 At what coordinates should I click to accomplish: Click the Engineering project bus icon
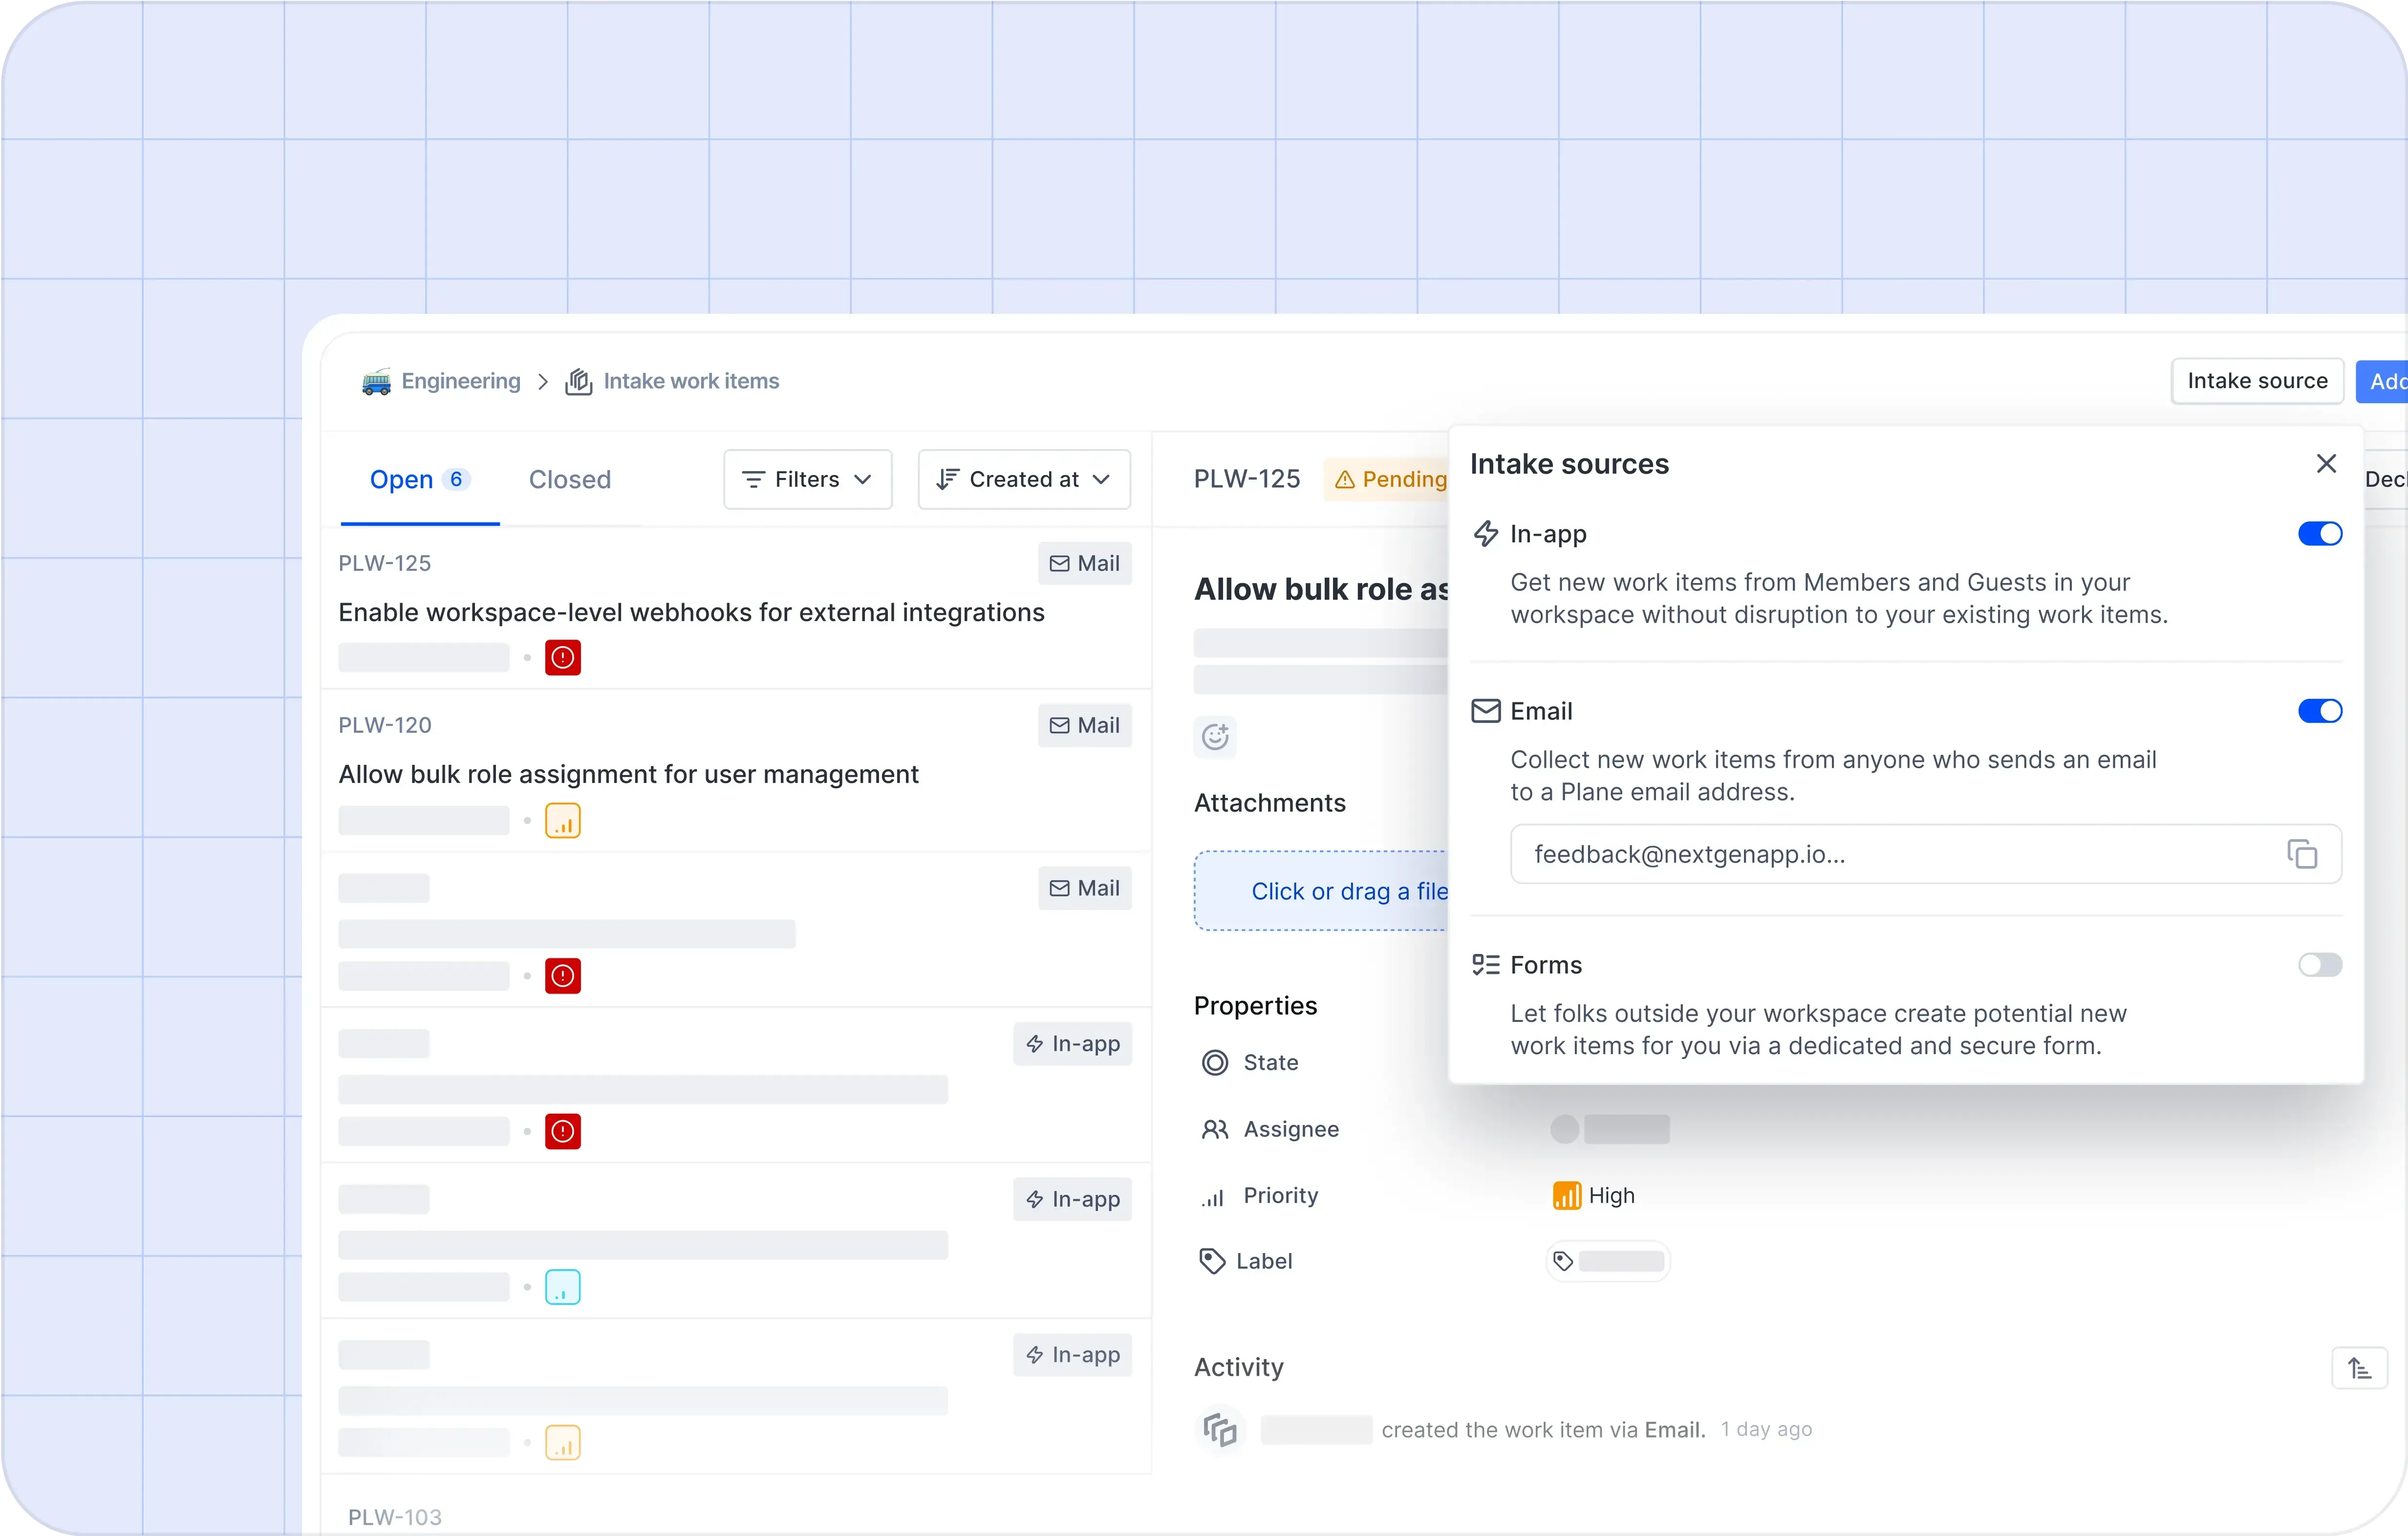(x=376, y=381)
